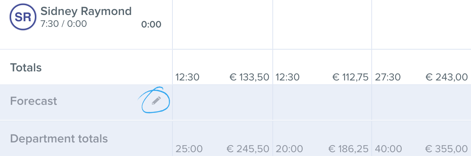Click Sidney Raymond's bold 0:00 total

point(151,24)
